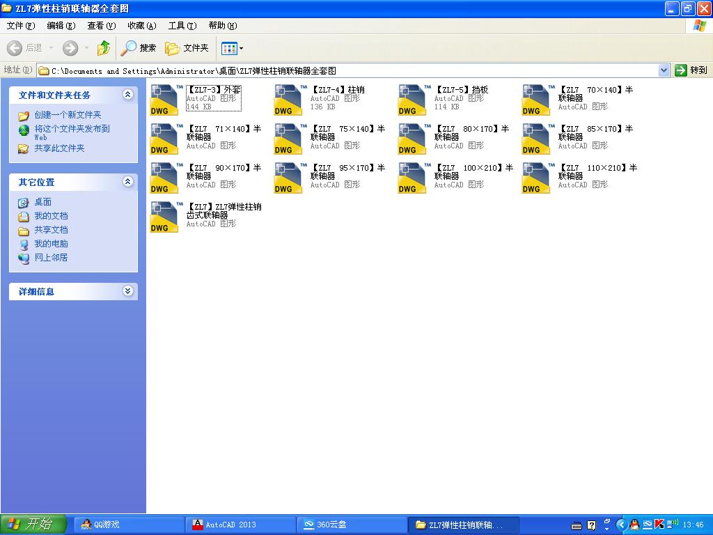Open the 工具(T) menu
The height and width of the screenshot is (535, 713).
pos(182,26)
